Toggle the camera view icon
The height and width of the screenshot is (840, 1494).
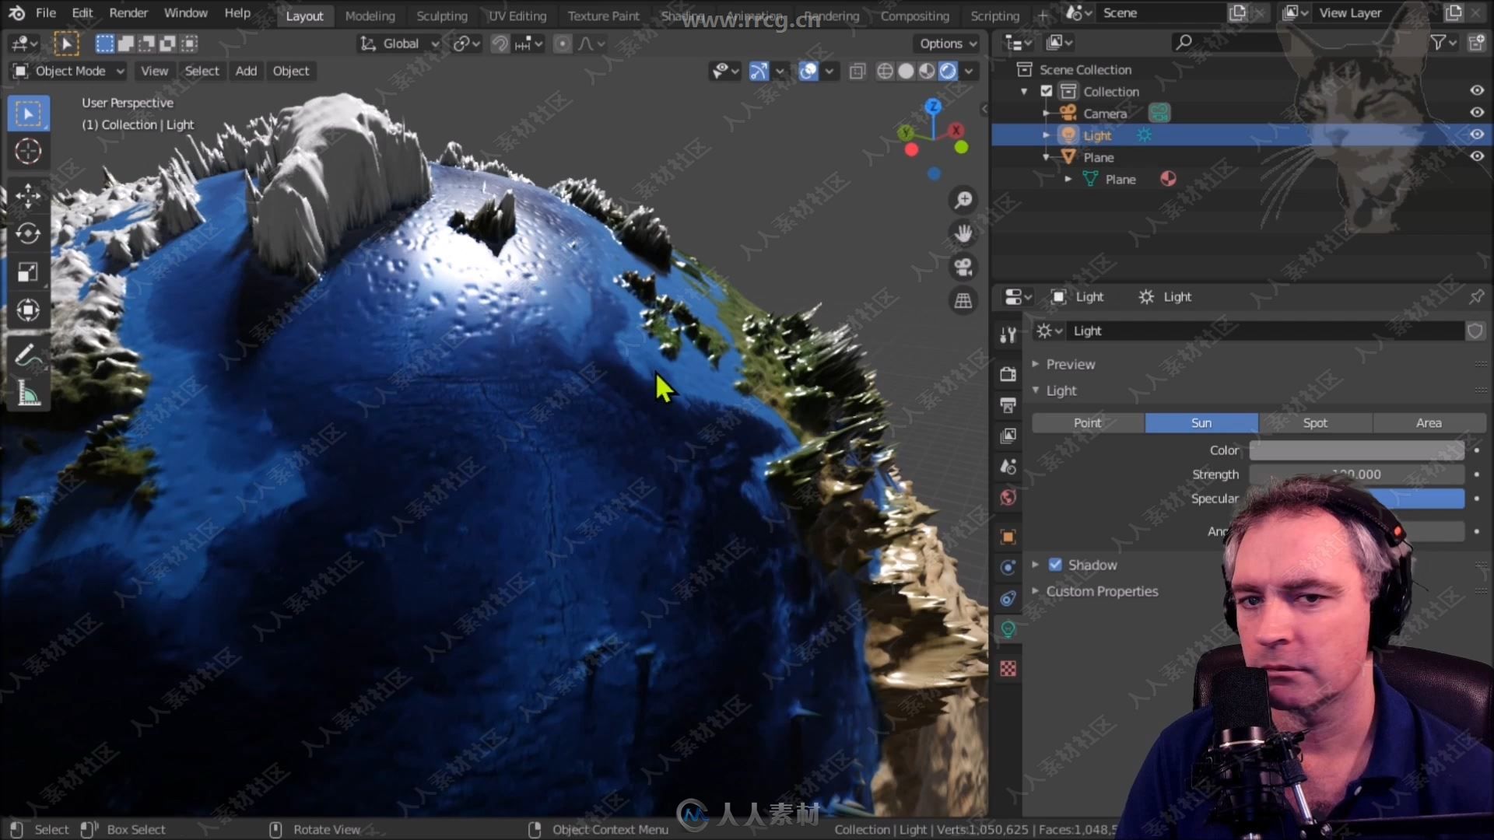coord(963,267)
